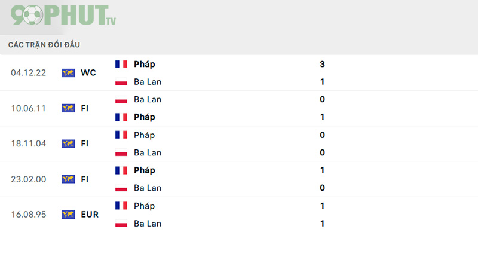Click the world map icon beside EUR
The image size is (478, 269).
tap(68, 215)
